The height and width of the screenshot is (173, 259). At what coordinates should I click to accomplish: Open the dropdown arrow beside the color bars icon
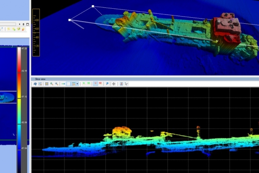[77, 83]
